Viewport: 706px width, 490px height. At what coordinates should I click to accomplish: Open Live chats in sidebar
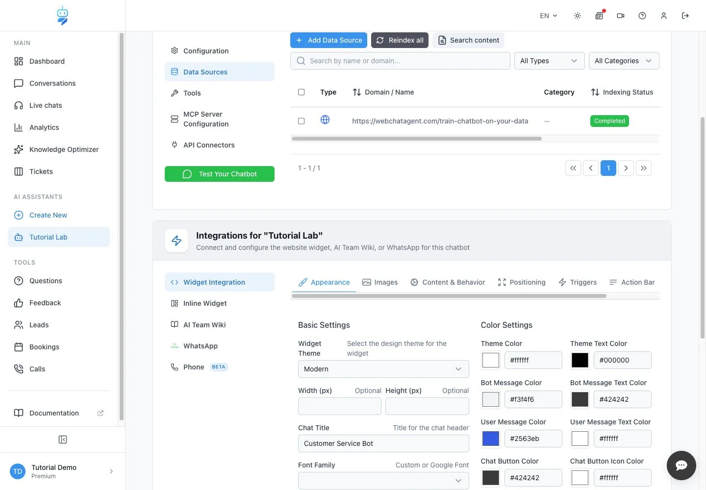pyautogui.click(x=59, y=105)
